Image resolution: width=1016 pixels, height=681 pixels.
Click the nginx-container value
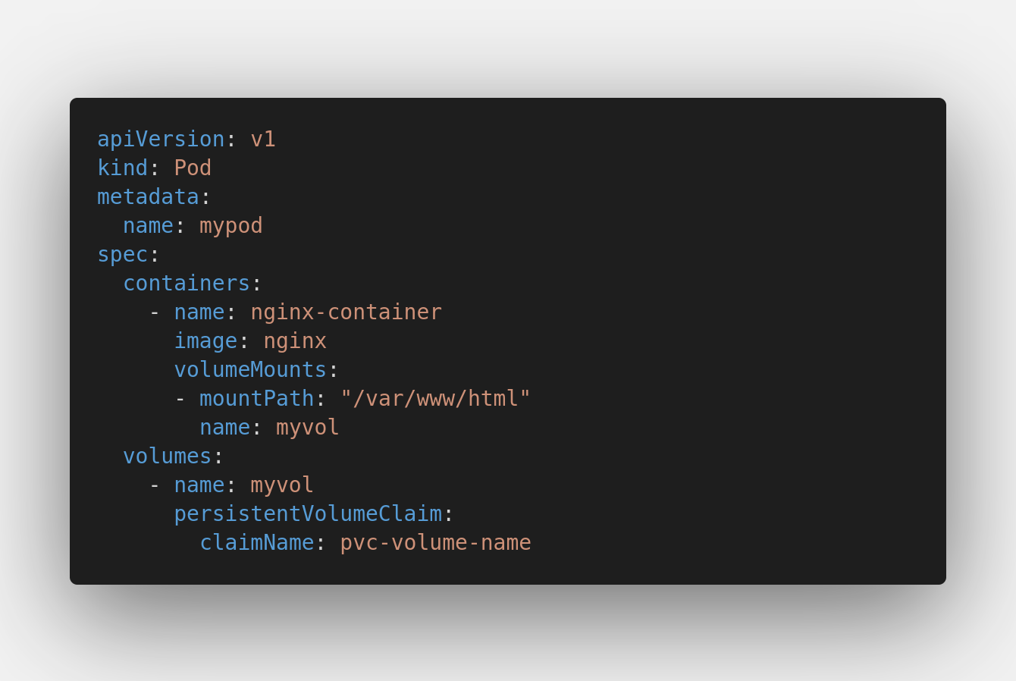tap(346, 312)
